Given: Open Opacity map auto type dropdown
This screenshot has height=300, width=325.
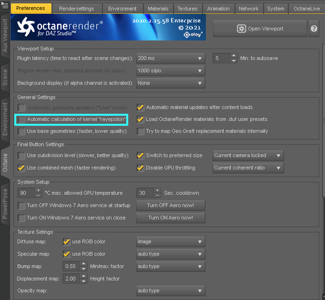Looking at the screenshot, I should pos(171,290).
